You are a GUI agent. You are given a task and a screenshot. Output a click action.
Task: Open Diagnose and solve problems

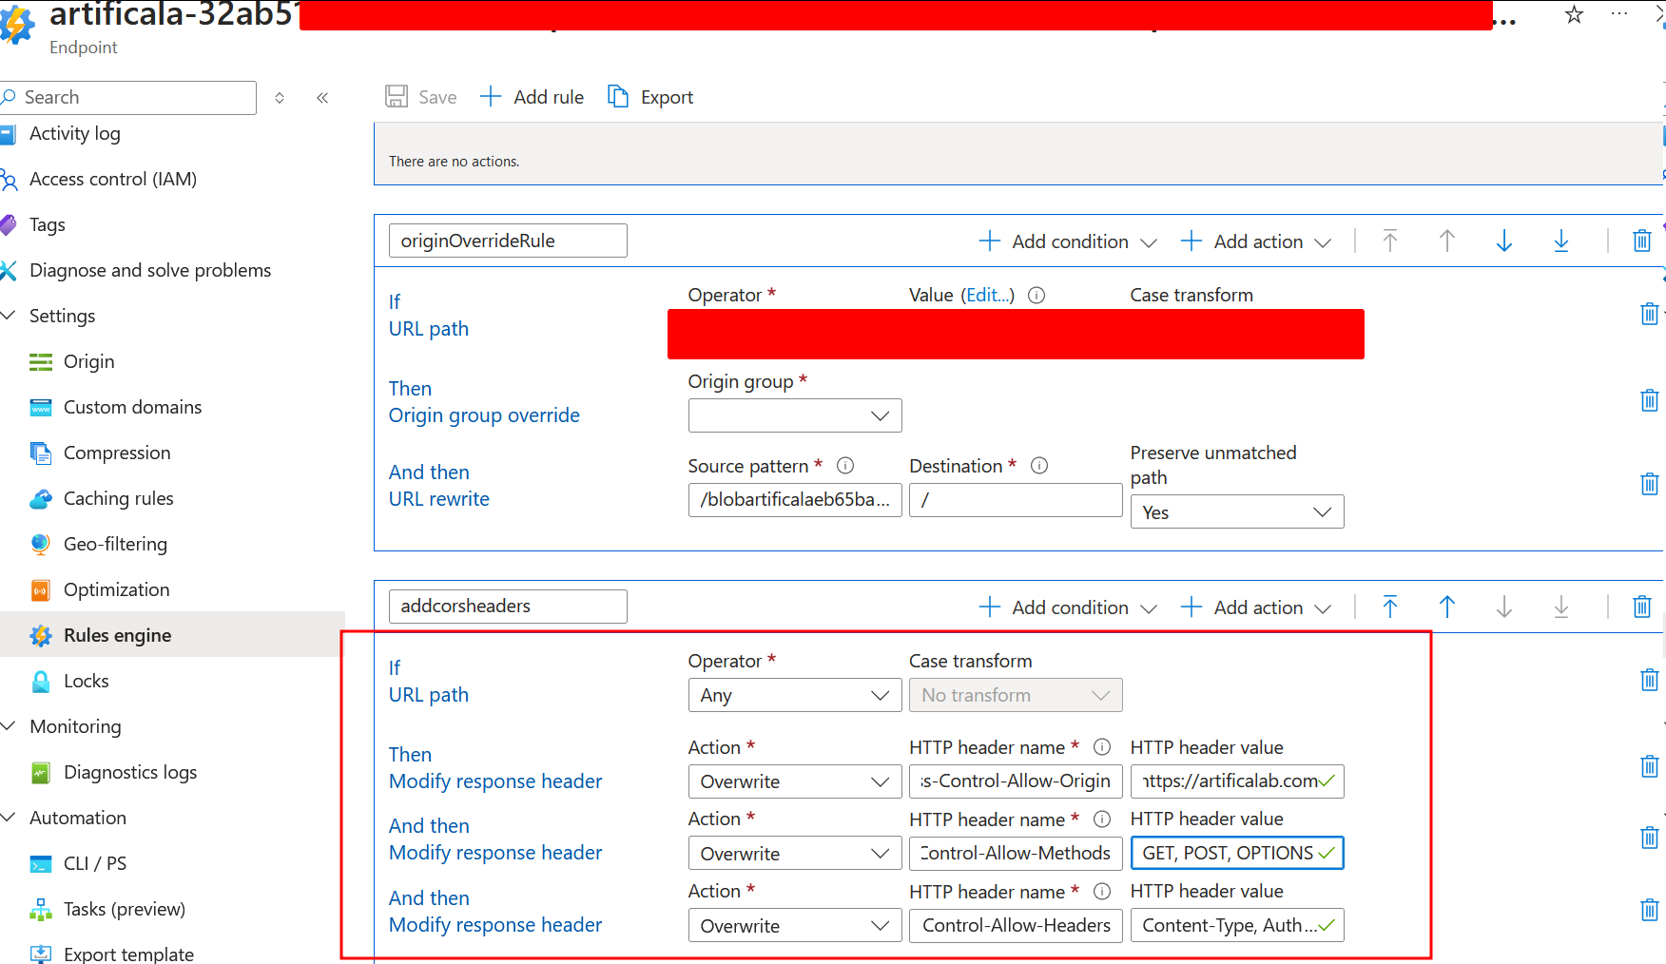tap(150, 271)
